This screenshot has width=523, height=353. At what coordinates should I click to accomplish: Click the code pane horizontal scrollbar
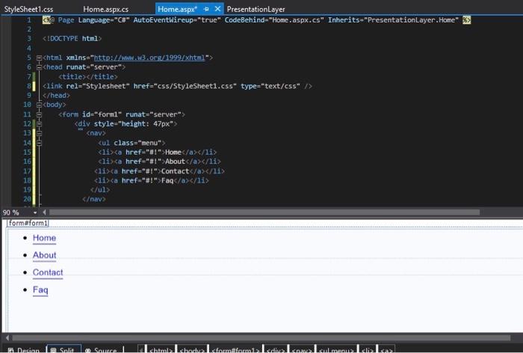(x=264, y=212)
